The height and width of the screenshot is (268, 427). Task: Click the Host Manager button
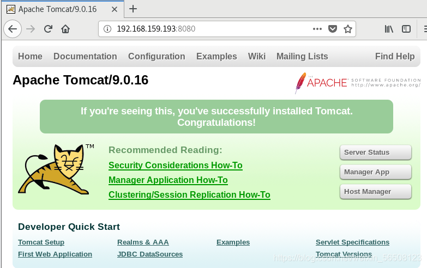(376, 192)
